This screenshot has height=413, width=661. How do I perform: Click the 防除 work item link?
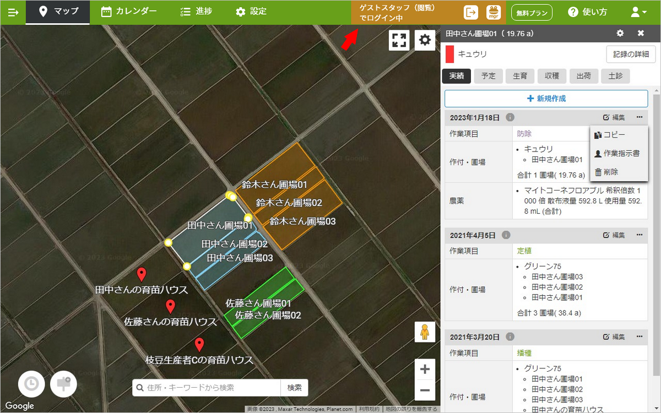click(524, 133)
